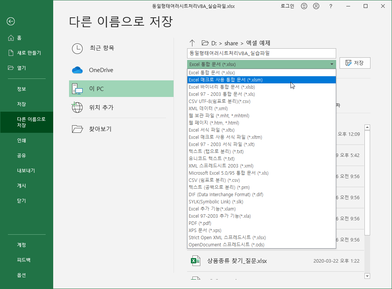The height and width of the screenshot is (289, 392).
Task: Choose 텍스트 (공백으로 분리) (*.prn)
Action: pyautogui.click(x=261, y=187)
